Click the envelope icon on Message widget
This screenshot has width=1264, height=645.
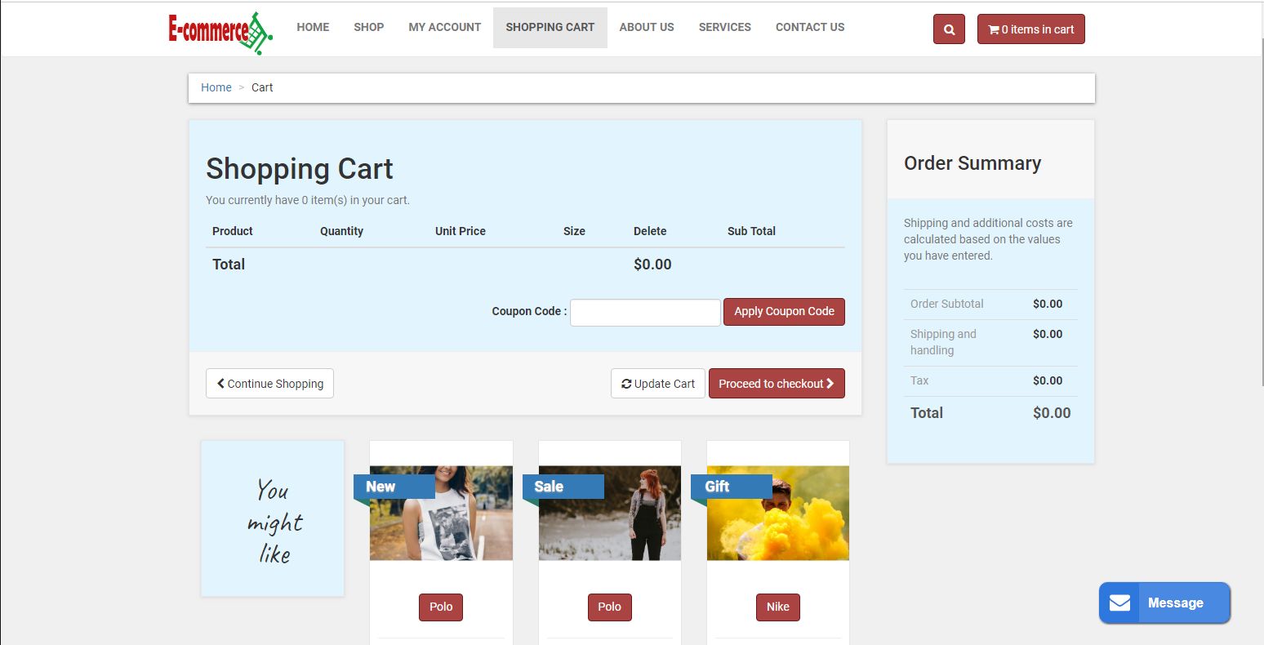tap(1119, 603)
